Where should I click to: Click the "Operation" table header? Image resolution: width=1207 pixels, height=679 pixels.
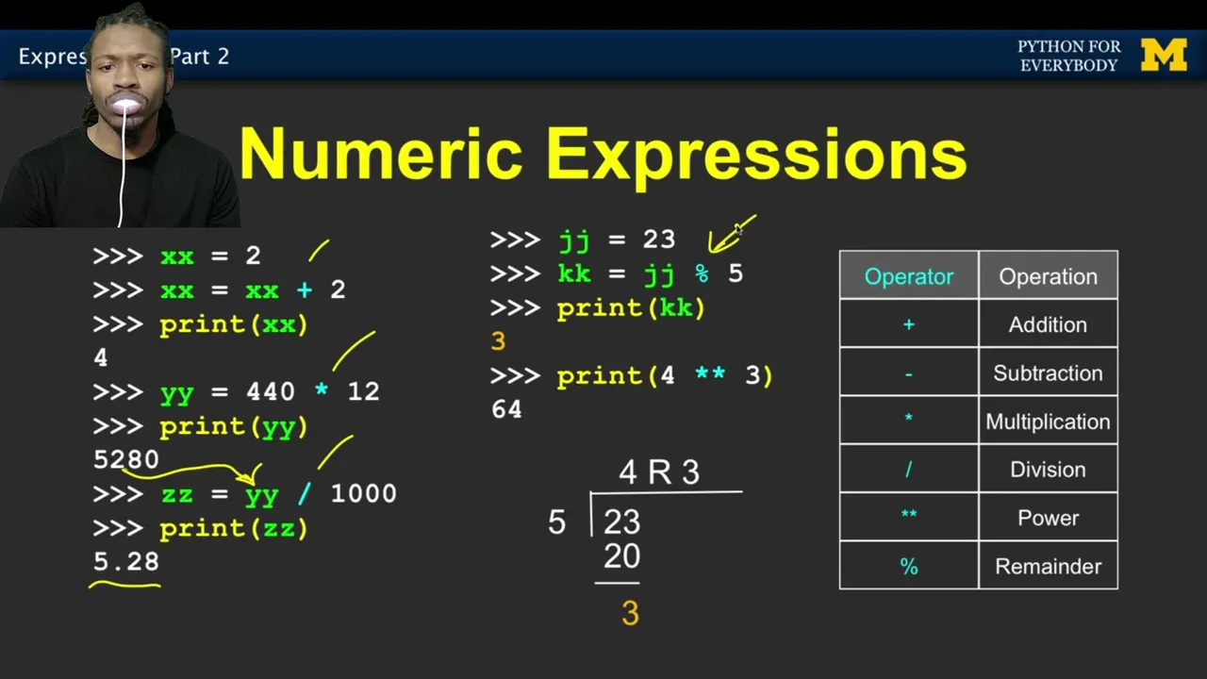pos(1049,276)
